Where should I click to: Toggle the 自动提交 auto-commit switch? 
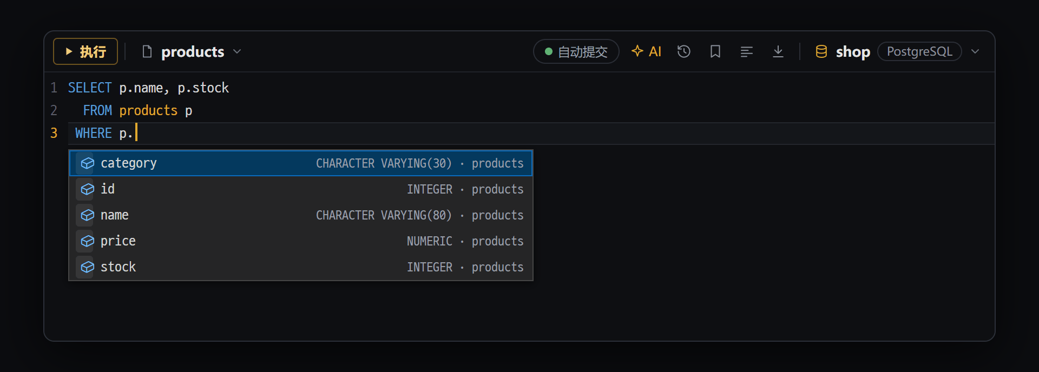tap(576, 51)
